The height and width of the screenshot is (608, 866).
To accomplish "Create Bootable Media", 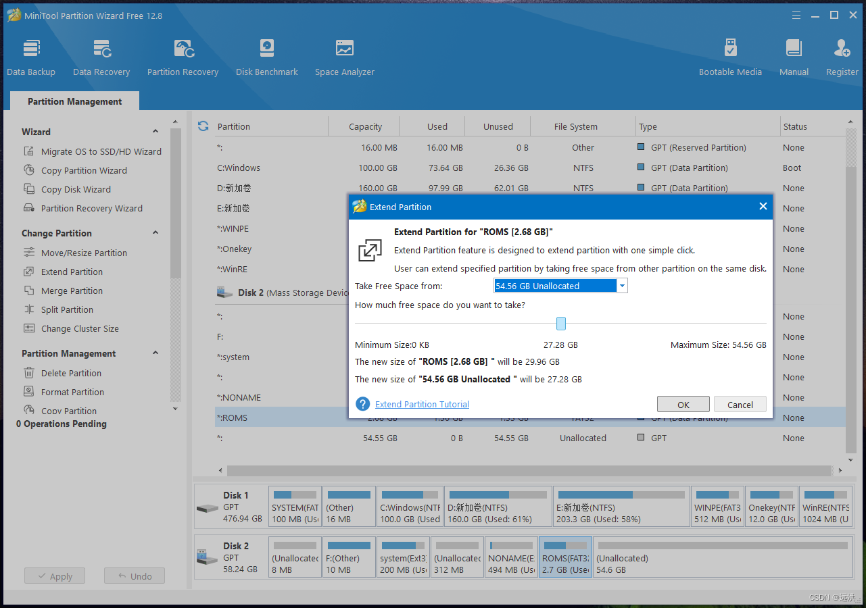I will click(730, 57).
